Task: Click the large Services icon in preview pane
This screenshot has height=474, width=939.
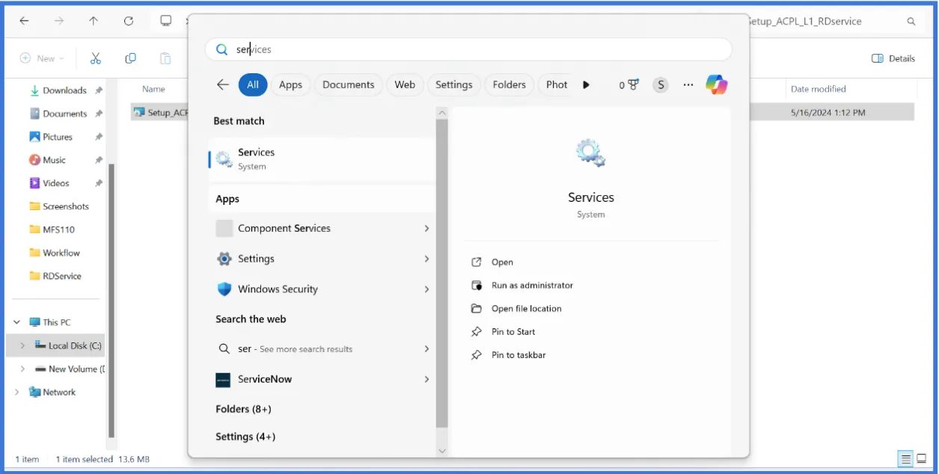Action: (x=590, y=153)
